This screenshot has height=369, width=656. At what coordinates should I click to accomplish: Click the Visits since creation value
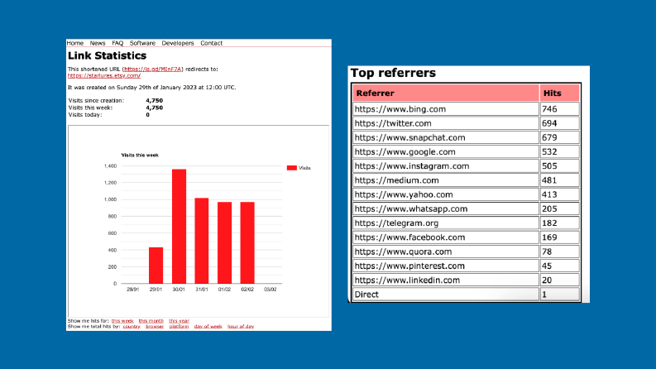(x=155, y=100)
